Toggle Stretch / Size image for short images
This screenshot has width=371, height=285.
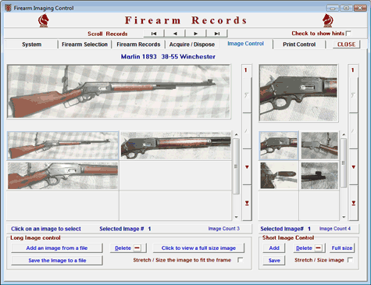[x=350, y=260]
